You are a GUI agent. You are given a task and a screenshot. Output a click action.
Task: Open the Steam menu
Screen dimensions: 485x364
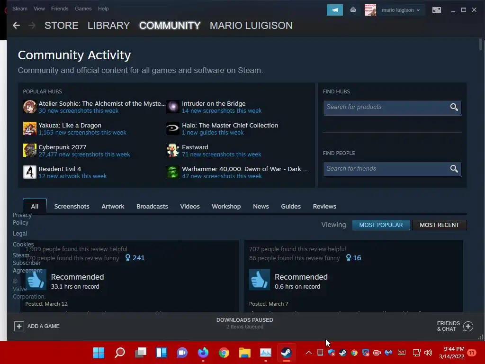click(x=20, y=9)
